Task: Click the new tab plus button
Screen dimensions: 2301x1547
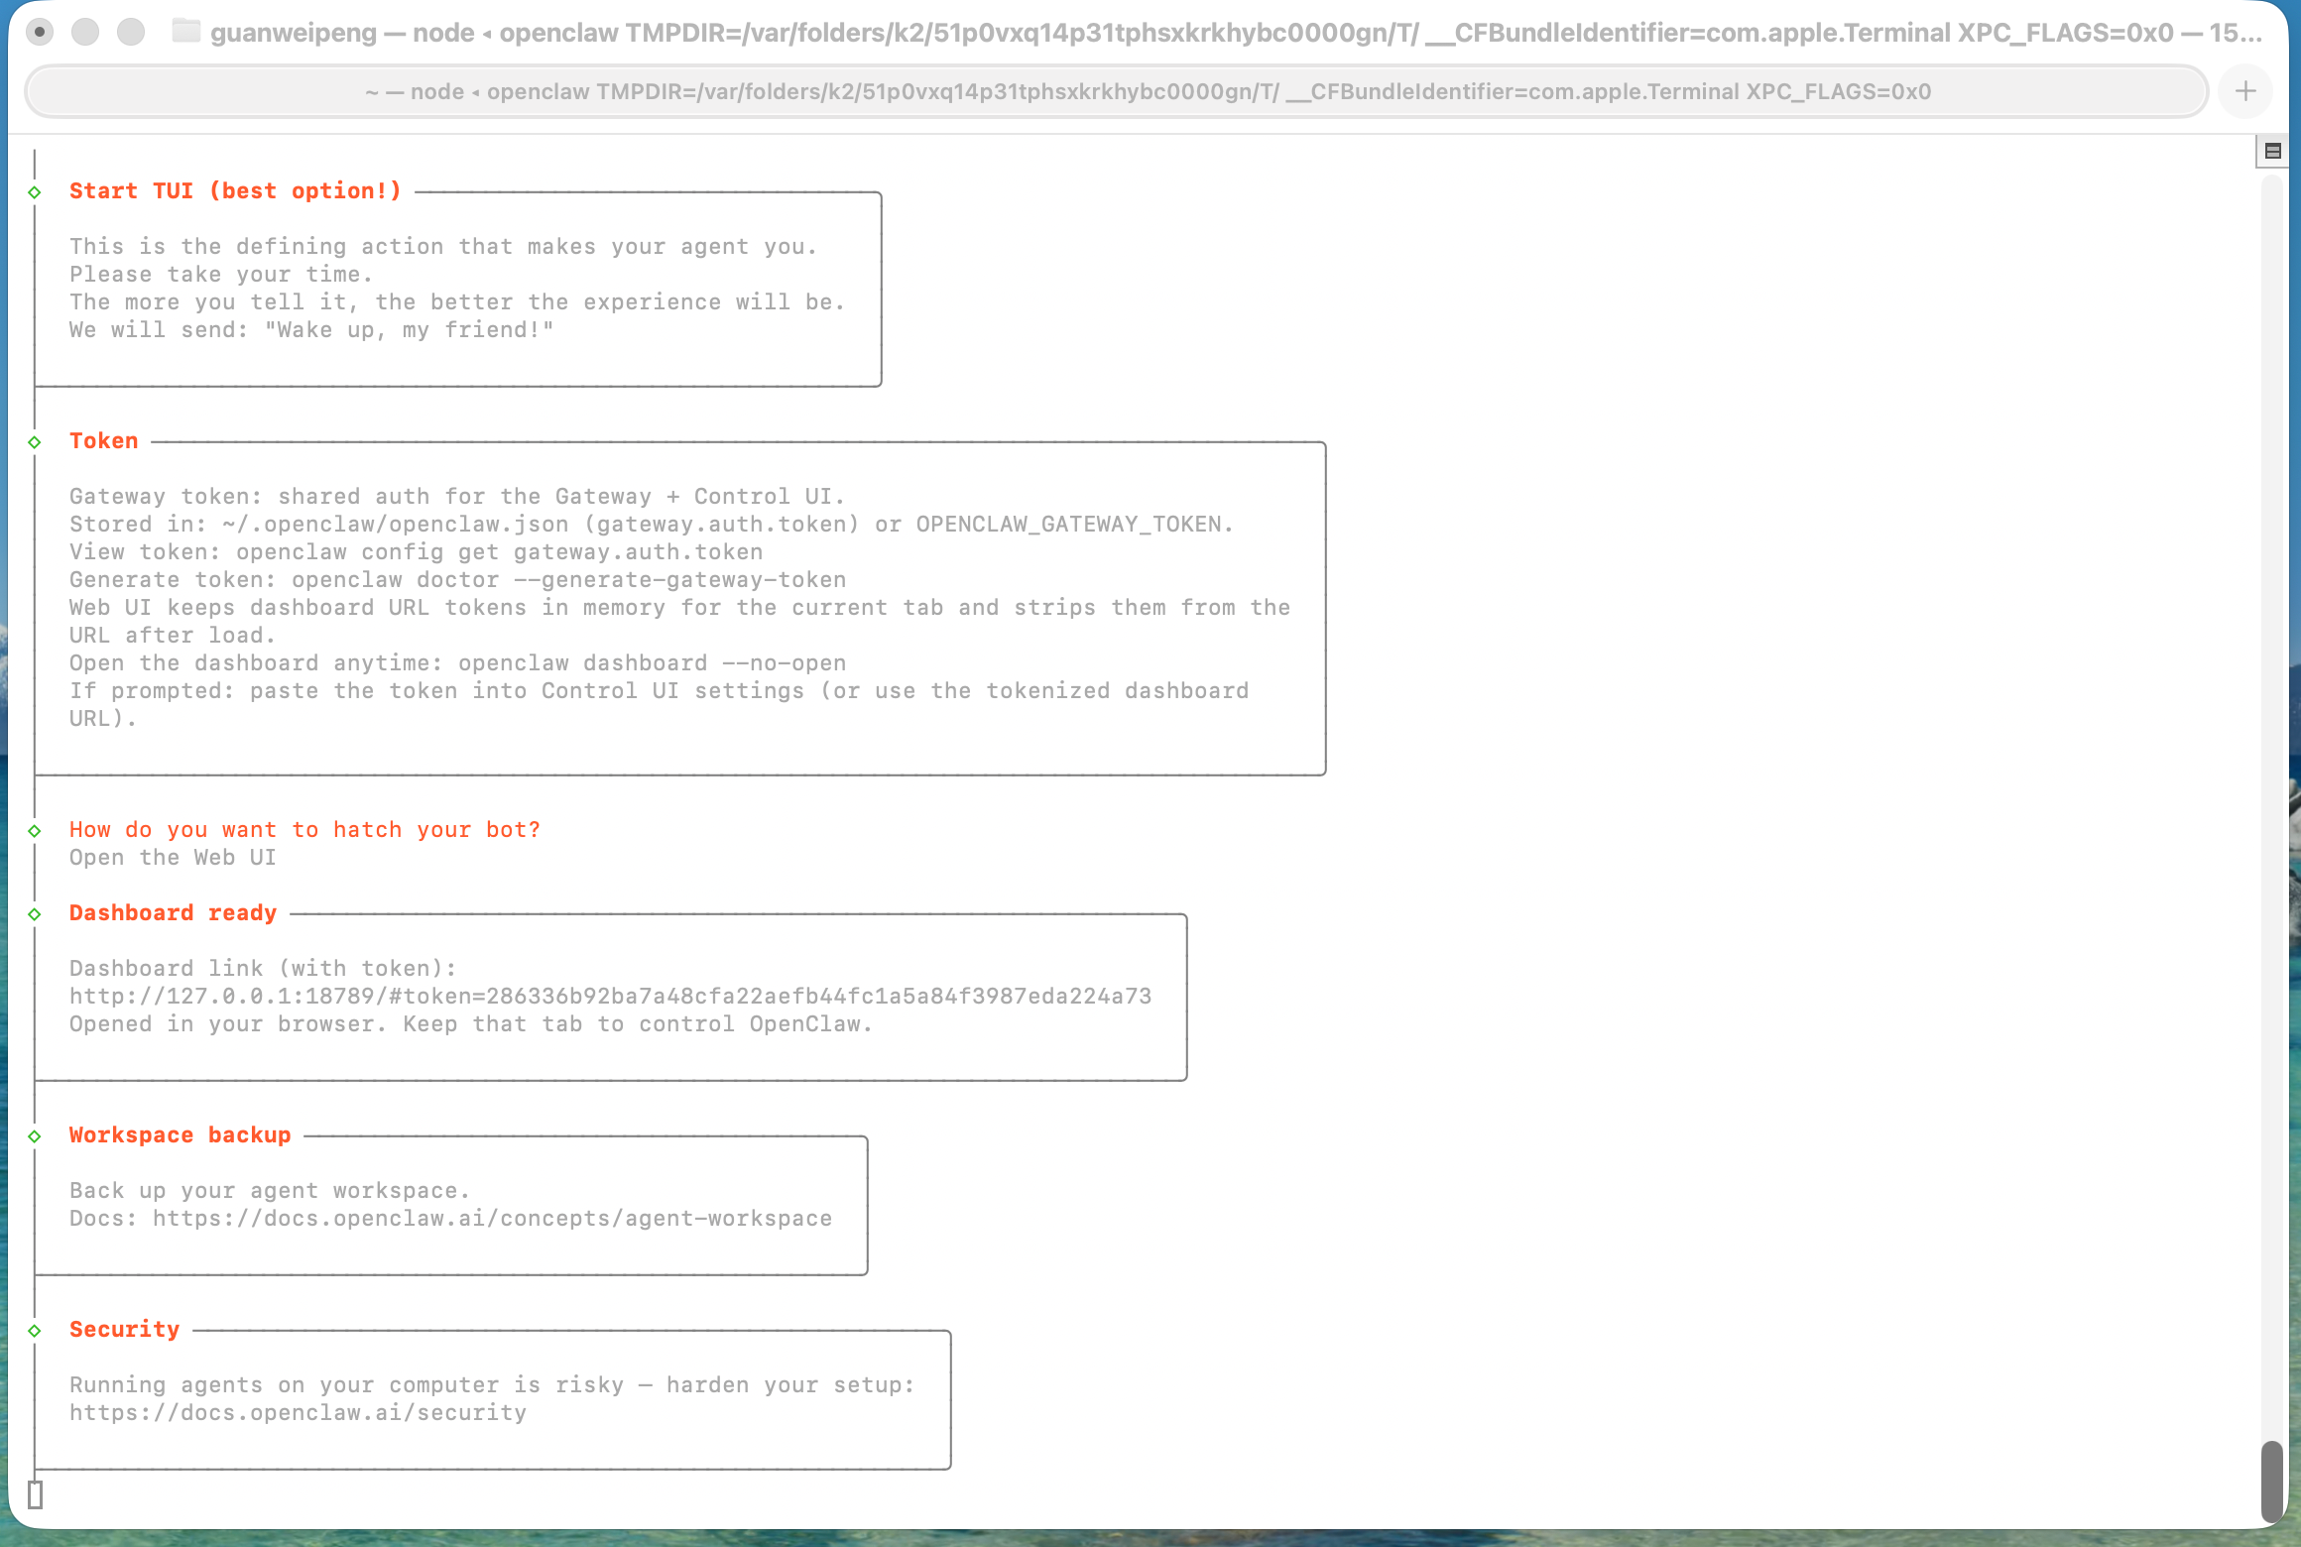Action: pos(2244,91)
